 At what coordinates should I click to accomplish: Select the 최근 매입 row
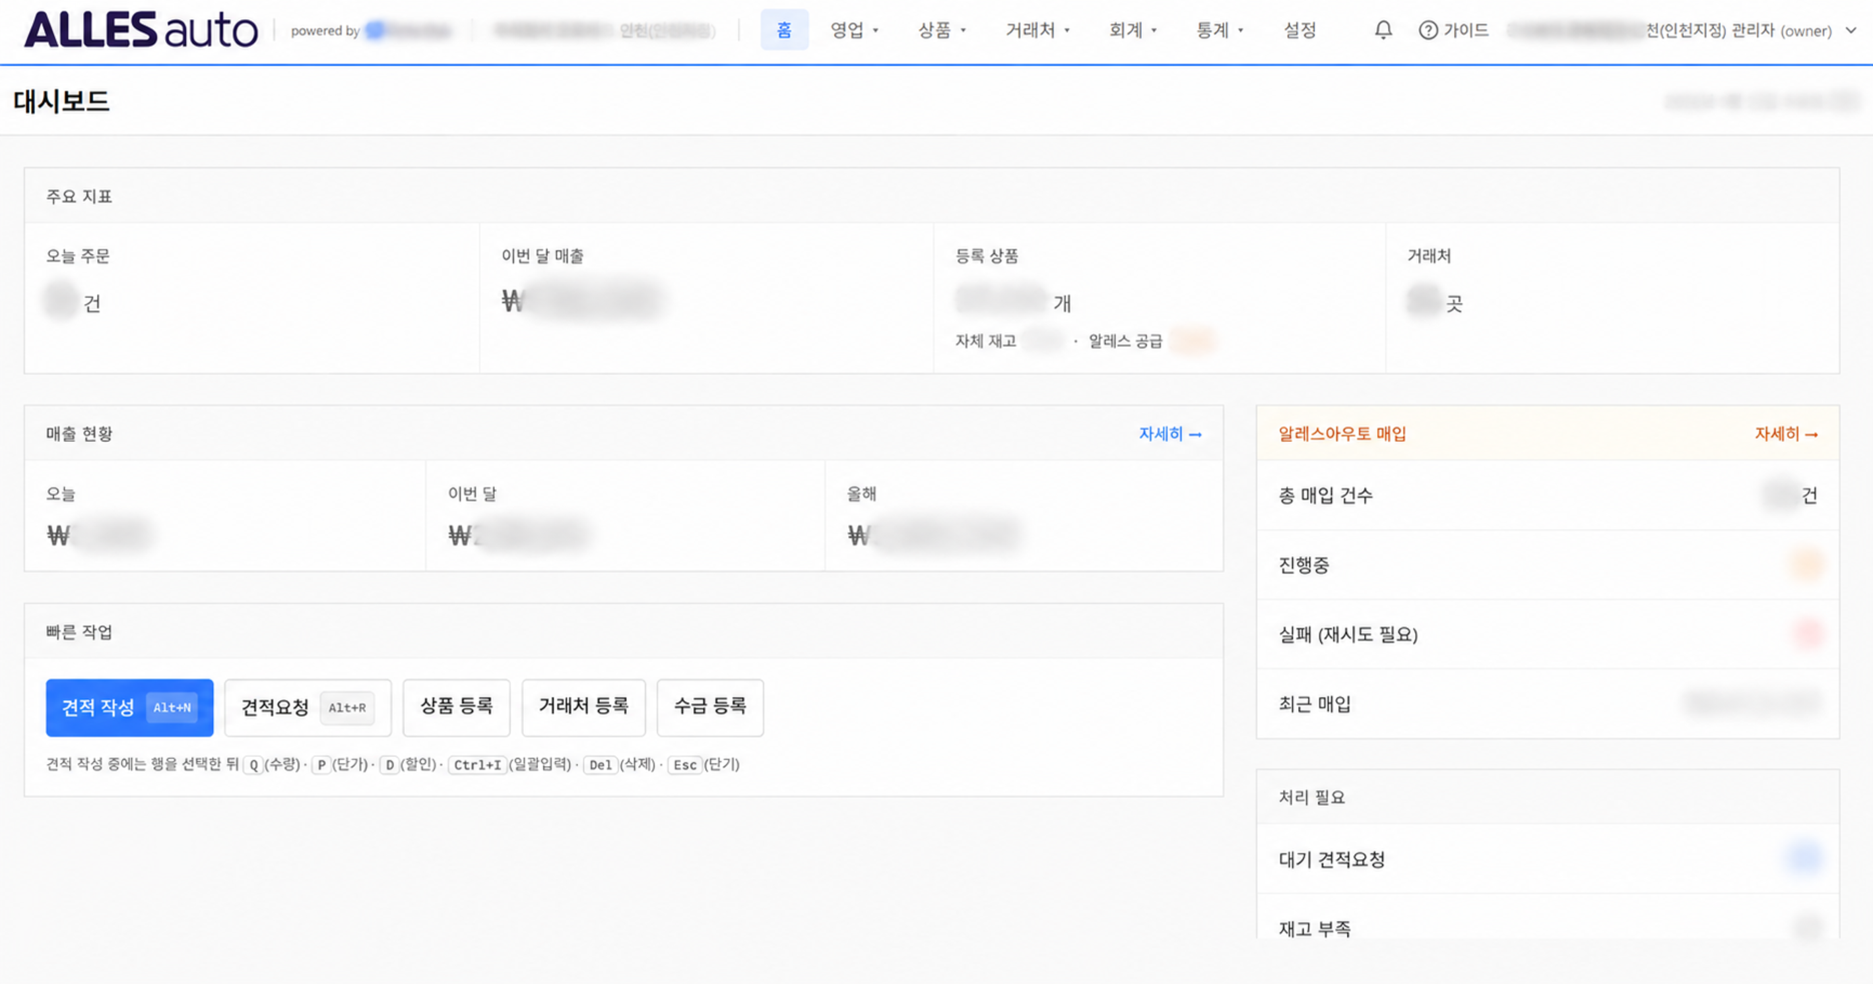click(1547, 704)
